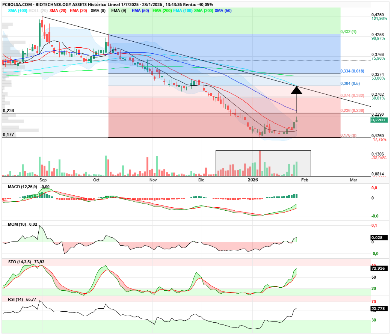Select the gray highlighted volume rectangle
Screen dimensions: 391x335
(x=263, y=163)
